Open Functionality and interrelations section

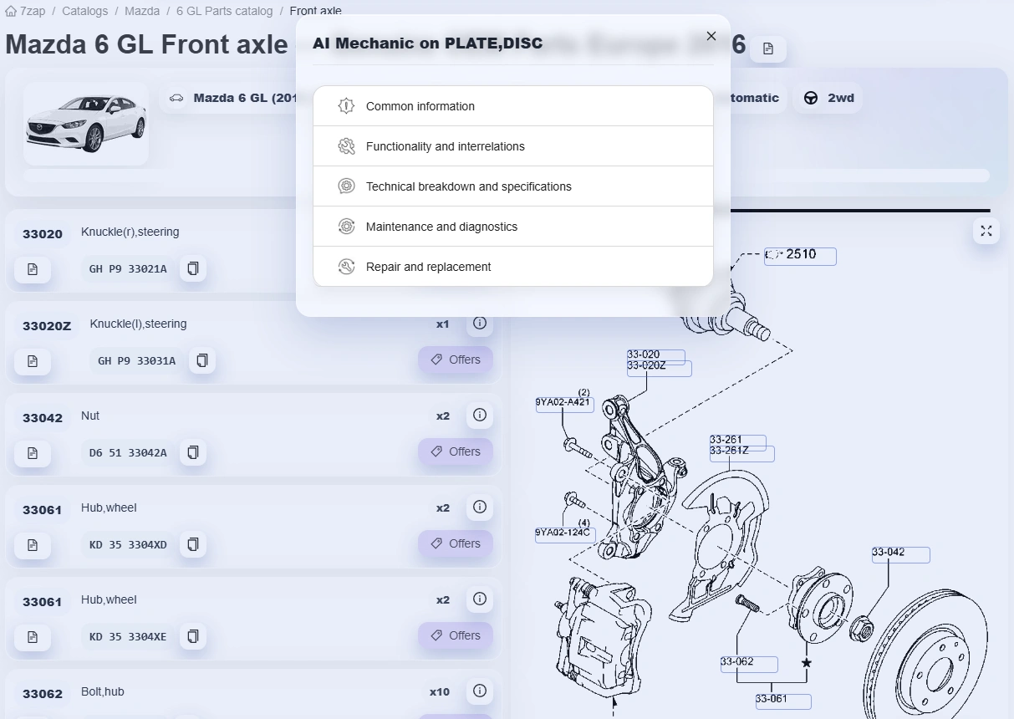(x=513, y=146)
